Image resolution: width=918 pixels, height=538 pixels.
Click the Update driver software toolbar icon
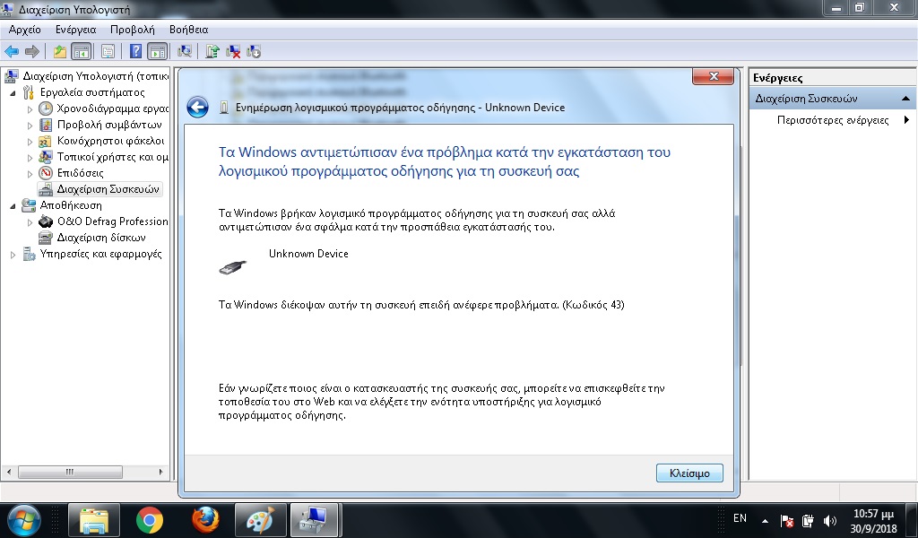(x=212, y=51)
